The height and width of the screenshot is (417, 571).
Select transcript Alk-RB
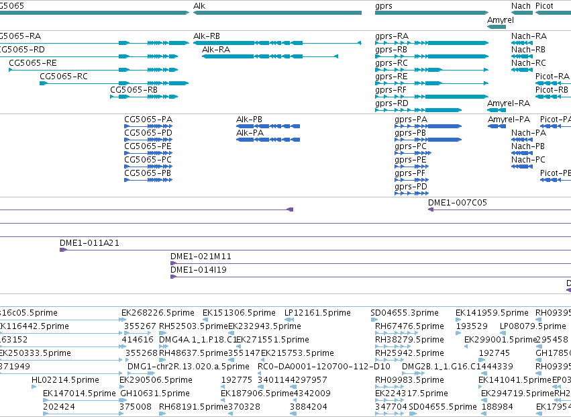click(277, 43)
